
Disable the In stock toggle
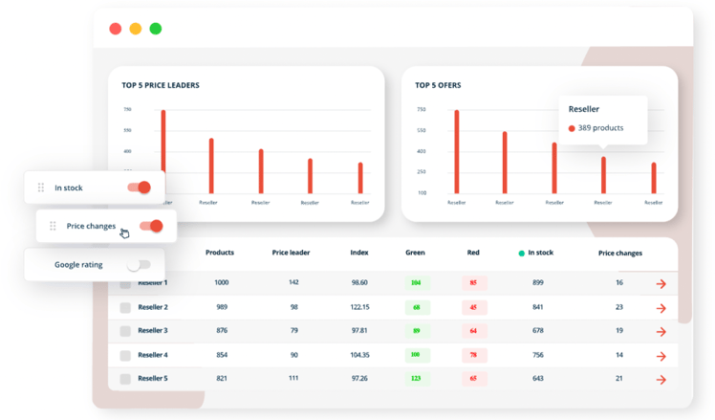tap(140, 188)
